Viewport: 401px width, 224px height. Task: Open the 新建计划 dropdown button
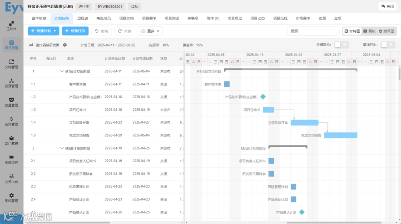tap(44, 31)
